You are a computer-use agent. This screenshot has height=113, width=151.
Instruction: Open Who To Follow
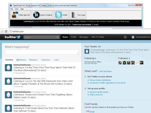point(98,37)
